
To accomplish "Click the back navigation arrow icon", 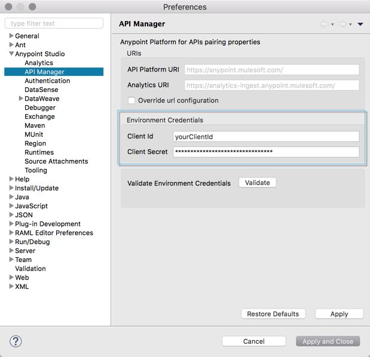I will [x=325, y=24].
